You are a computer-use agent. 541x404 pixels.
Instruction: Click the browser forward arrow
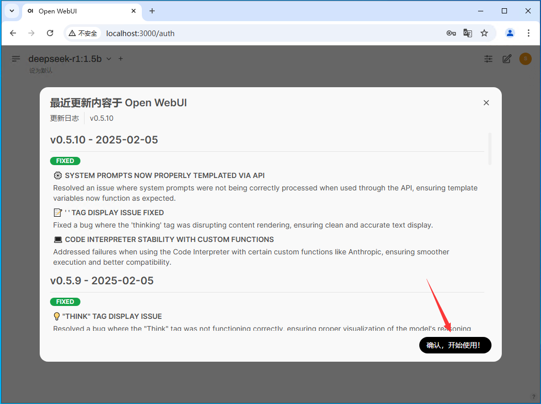[x=31, y=33]
